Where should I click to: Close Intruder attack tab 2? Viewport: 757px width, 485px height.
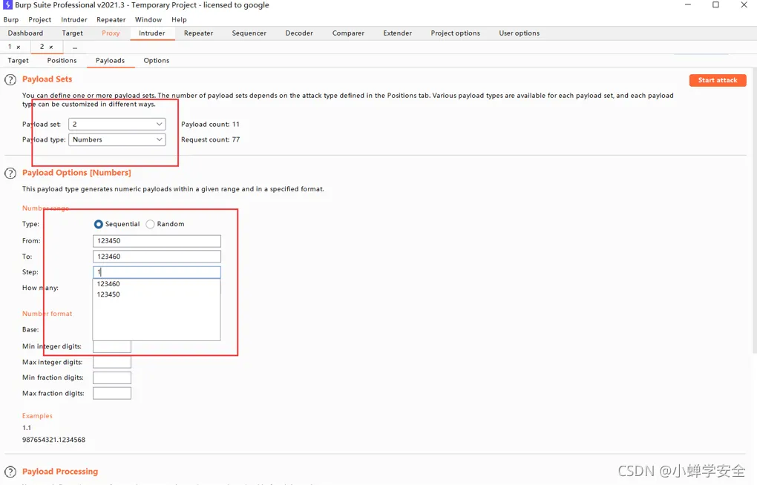(50, 47)
